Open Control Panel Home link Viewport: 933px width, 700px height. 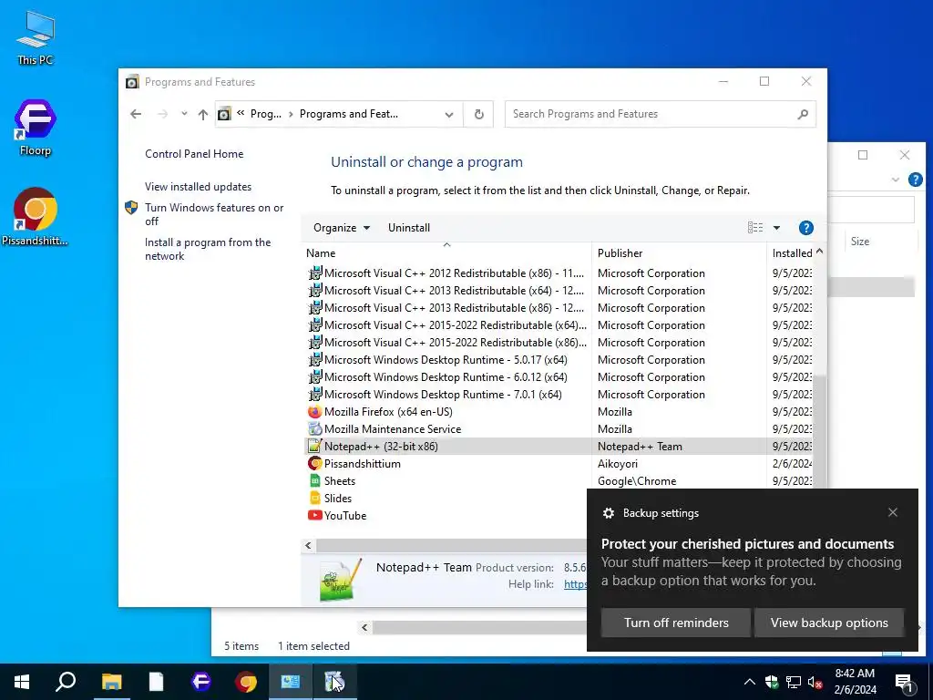194,154
